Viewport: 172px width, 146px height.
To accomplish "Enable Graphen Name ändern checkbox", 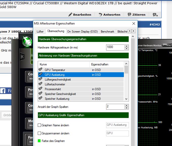I will point(39,125).
